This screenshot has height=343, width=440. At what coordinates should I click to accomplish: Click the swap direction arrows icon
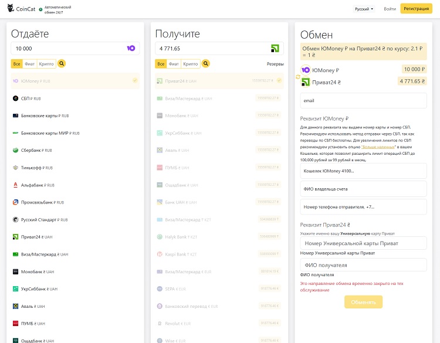point(297,76)
